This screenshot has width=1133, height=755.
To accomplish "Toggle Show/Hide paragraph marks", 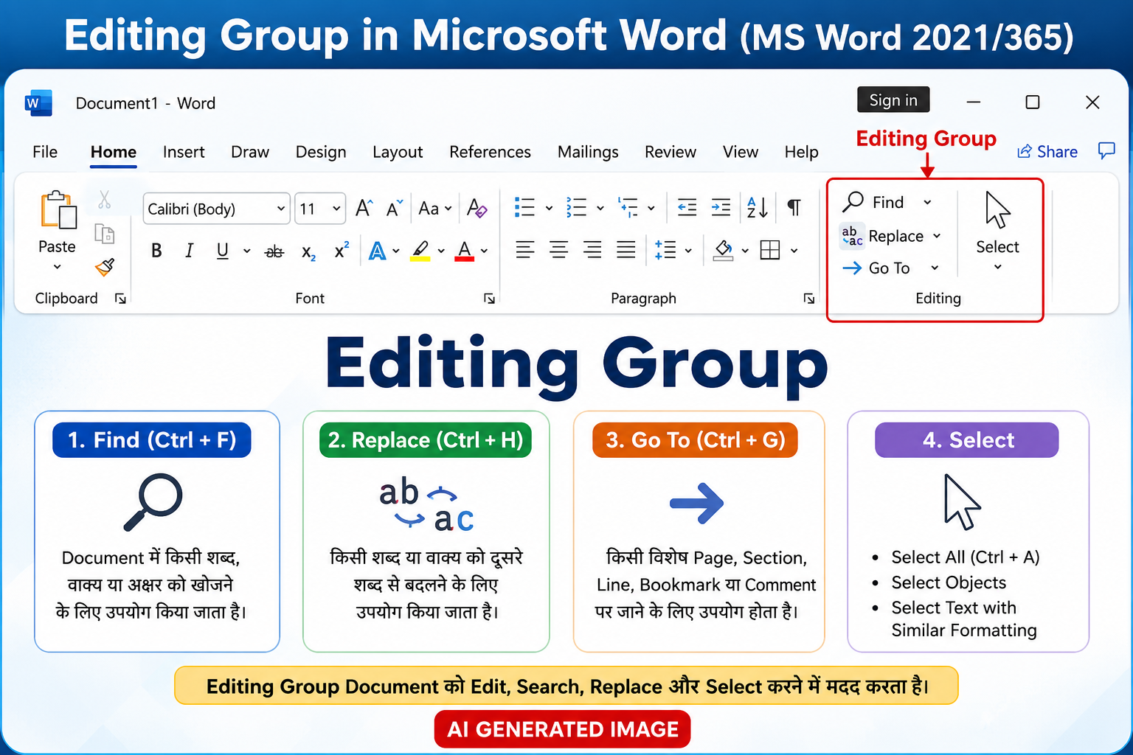I will tap(794, 208).
